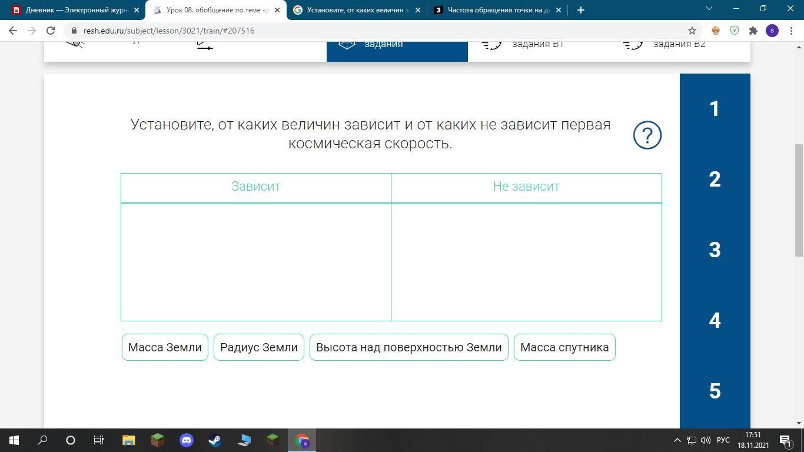Open Task View on the taskbar
Screen dimensions: 804x452
coord(99,440)
